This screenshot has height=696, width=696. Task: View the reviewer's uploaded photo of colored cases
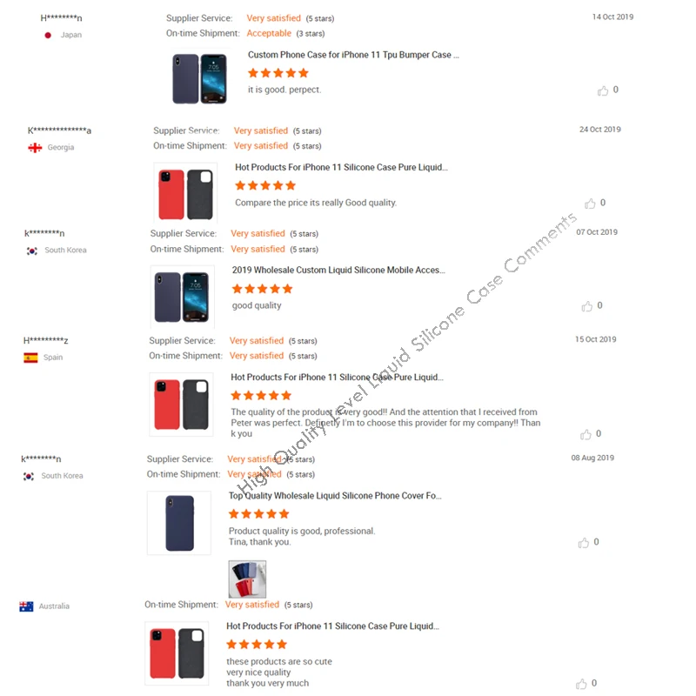247,579
